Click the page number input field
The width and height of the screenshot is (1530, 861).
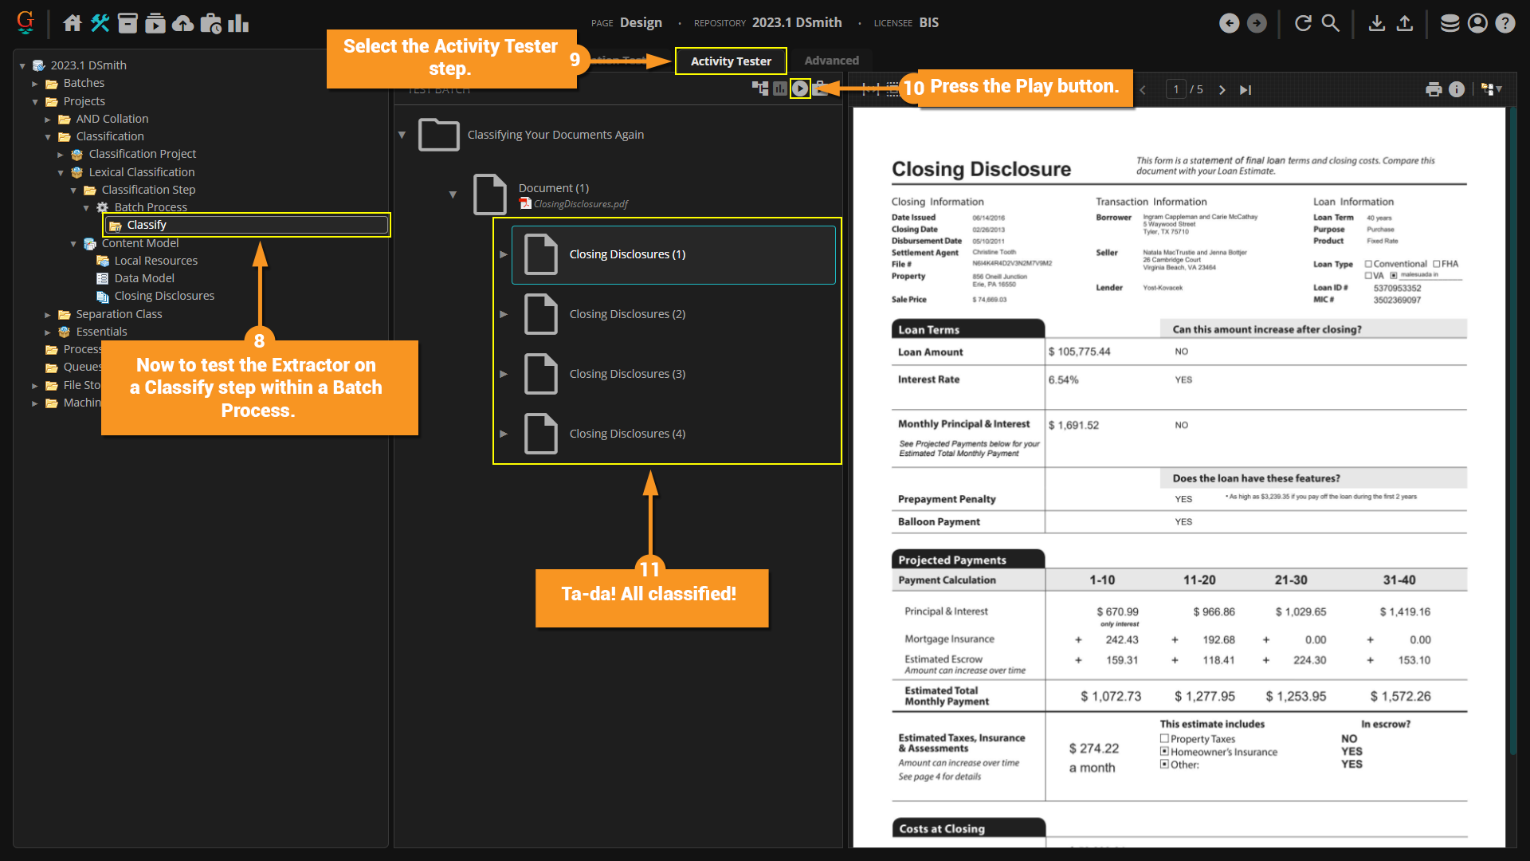tap(1175, 89)
